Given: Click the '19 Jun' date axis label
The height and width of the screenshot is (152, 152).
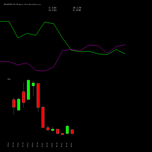Looking at the screenshot, I should 8,145.
